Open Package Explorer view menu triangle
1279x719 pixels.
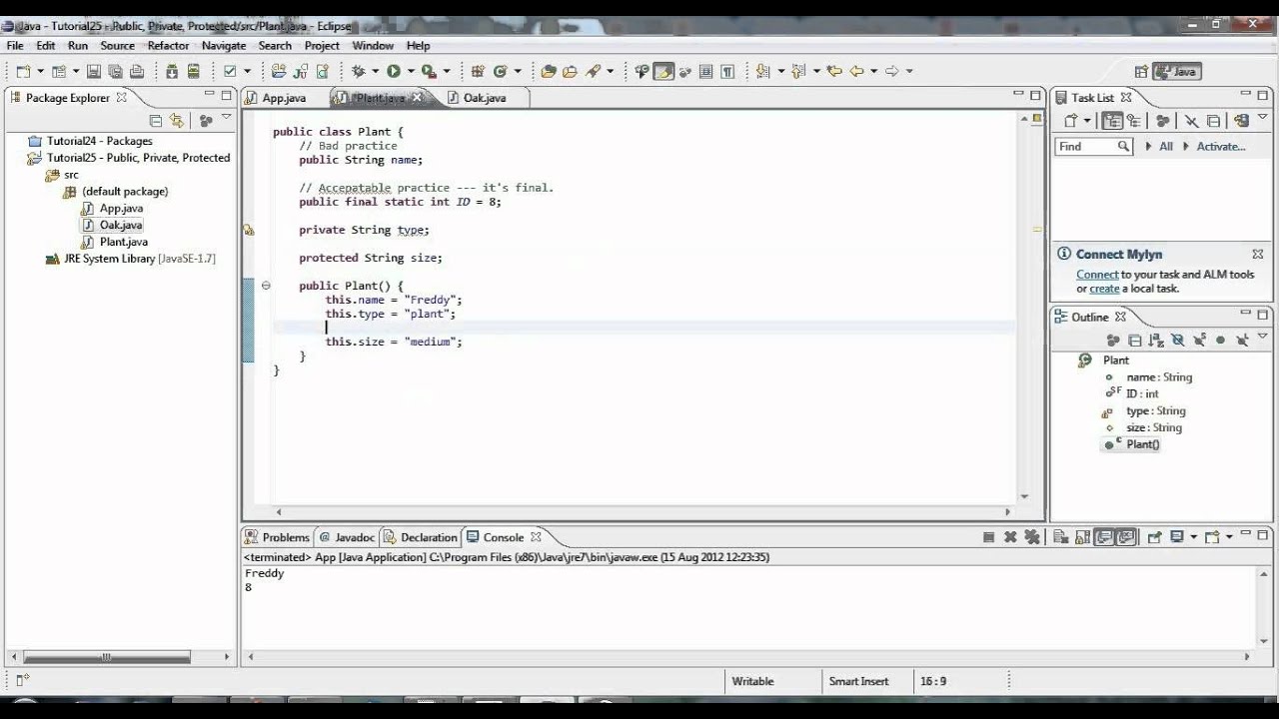[226, 118]
